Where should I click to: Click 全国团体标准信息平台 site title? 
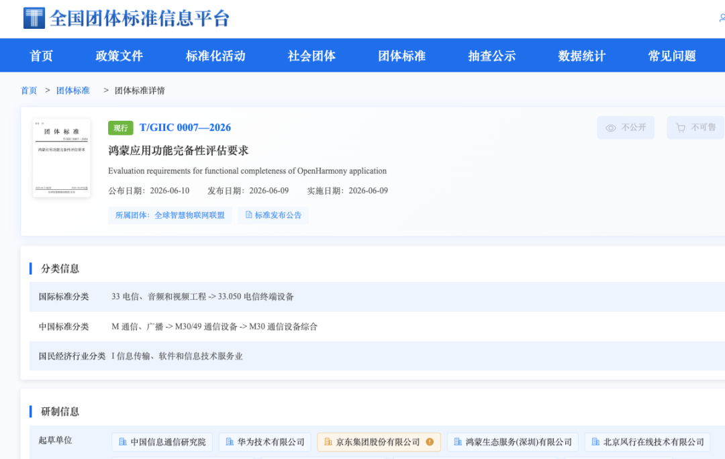tap(140, 19)
